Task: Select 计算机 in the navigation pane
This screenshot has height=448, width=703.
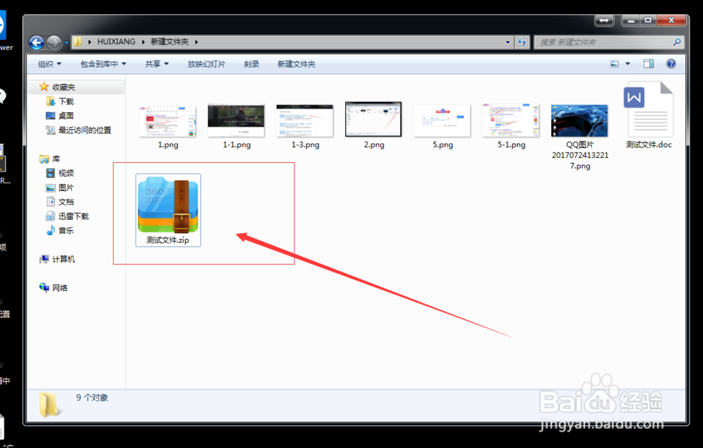Action: 63,259
